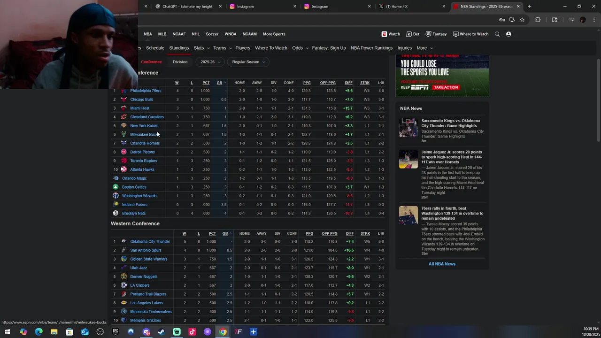The width and height of the screenshot is (601, 338).
Task: Open the Chrome three-dot menu
Action: point(594,20)
